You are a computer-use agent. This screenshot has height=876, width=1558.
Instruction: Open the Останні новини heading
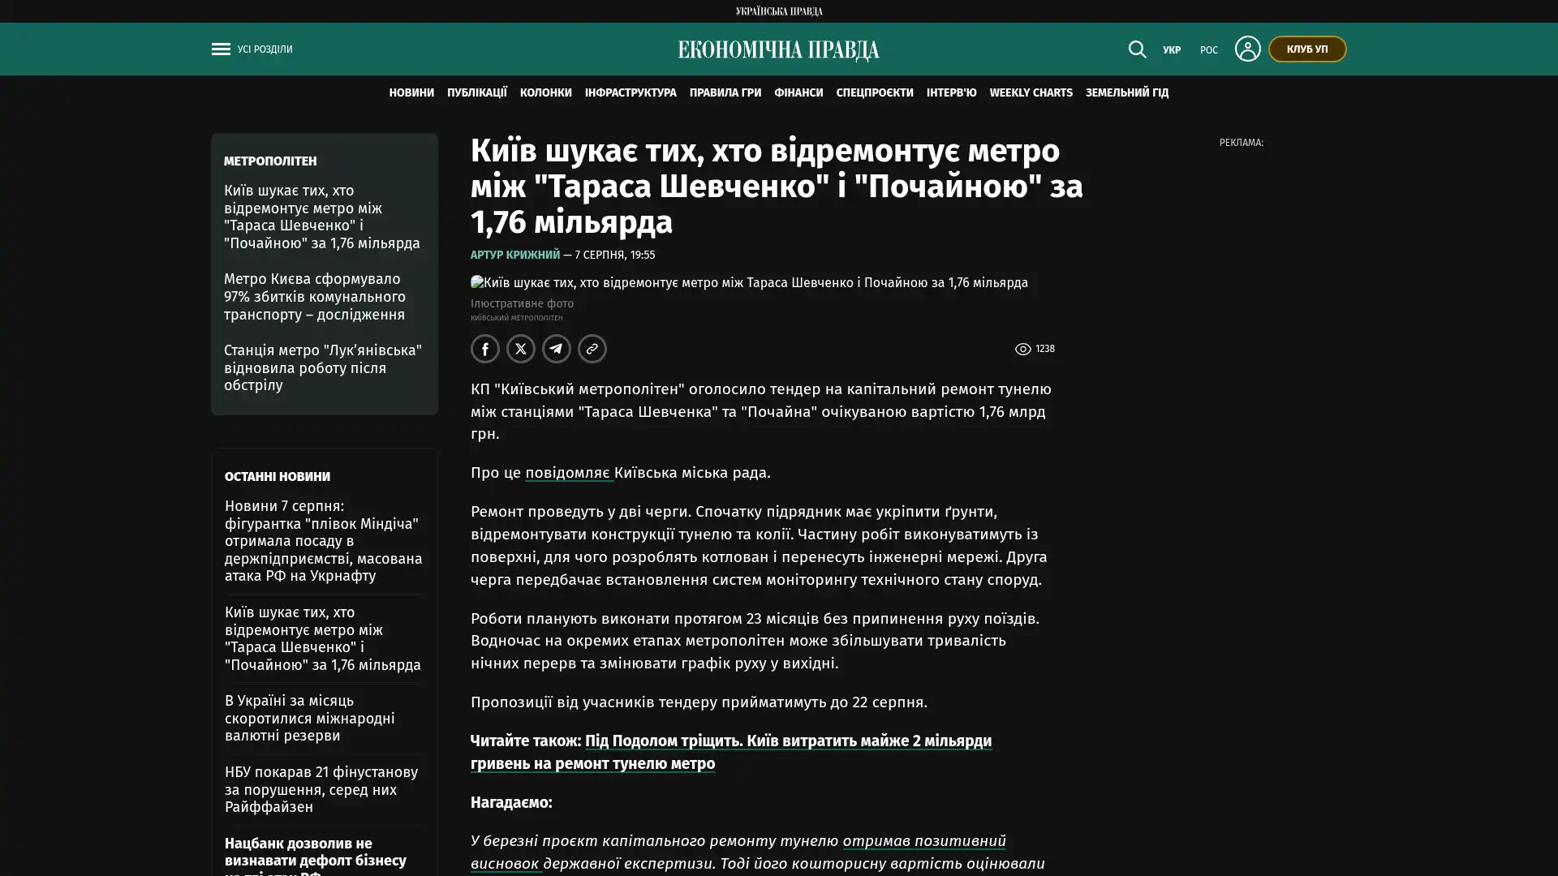pyautogui.click(x=278, y=476)
